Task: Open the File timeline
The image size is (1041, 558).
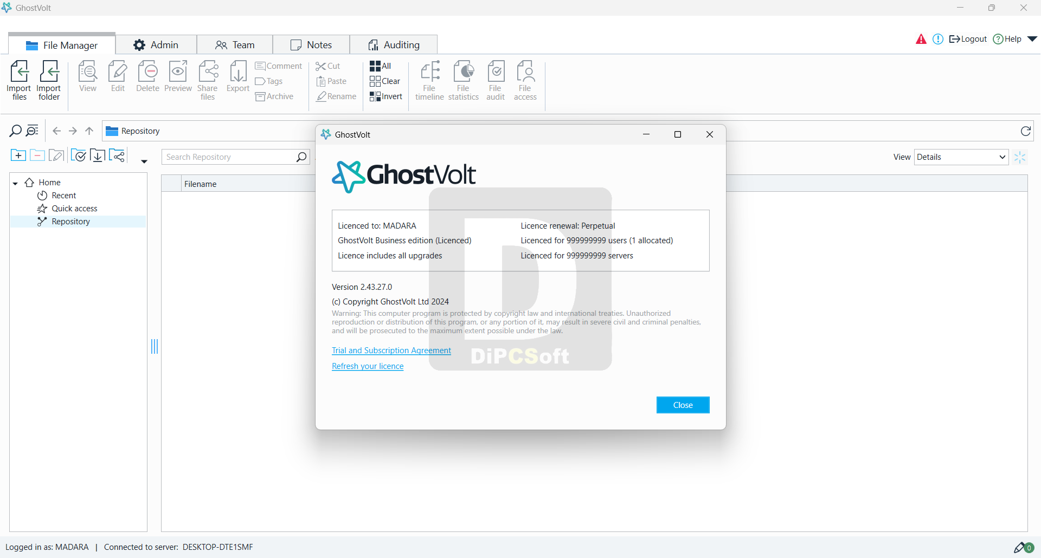Action: click(x=429, y=80)
